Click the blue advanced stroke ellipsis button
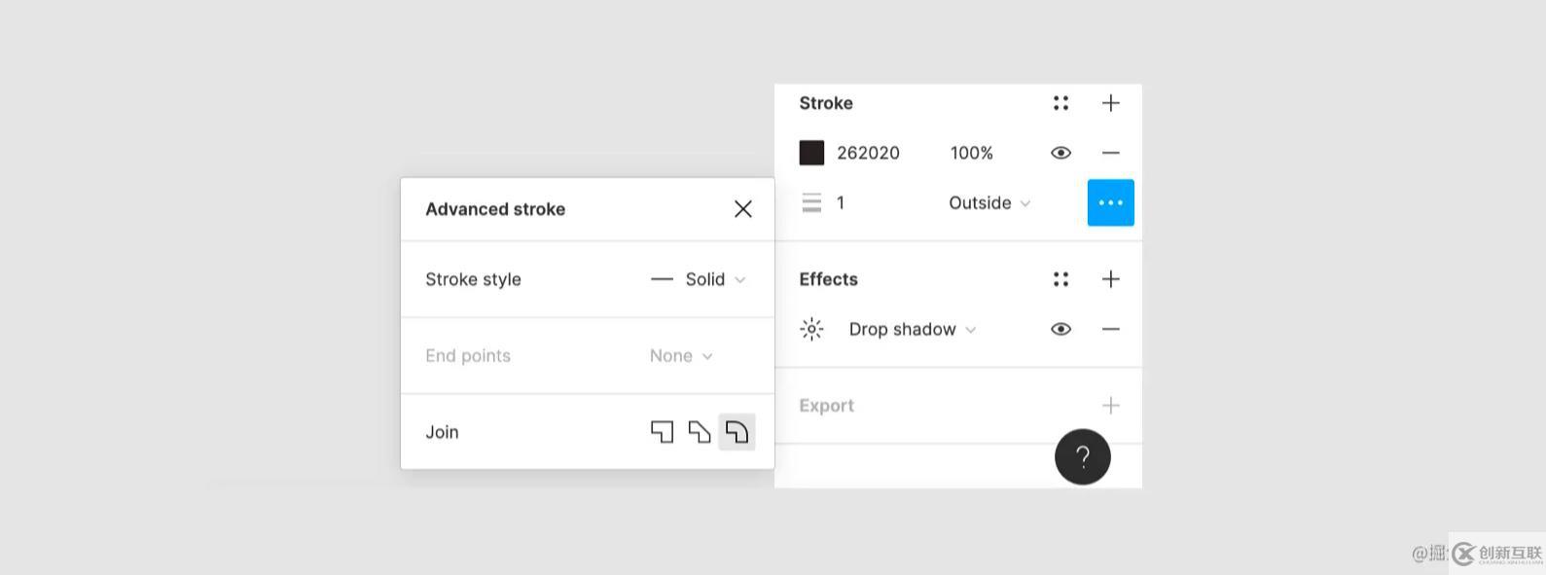Screen dimensions: 1546x575 1110,202
